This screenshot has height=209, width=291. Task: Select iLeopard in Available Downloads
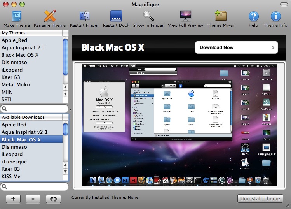click(x=31, y=155)
